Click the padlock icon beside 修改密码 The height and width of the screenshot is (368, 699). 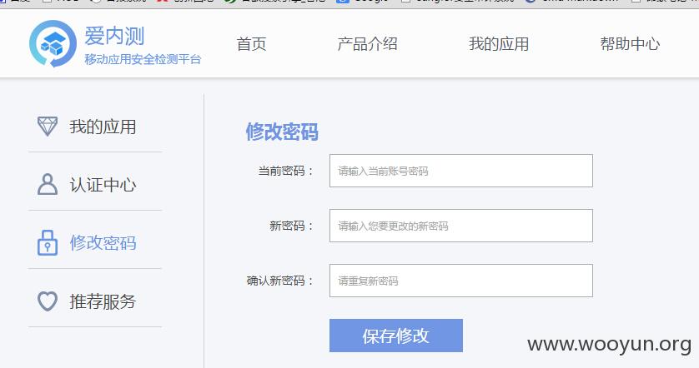click(x=48, y=242)
